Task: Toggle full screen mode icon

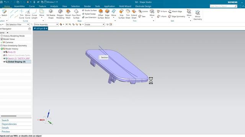Action: click(x=240, y=6)
